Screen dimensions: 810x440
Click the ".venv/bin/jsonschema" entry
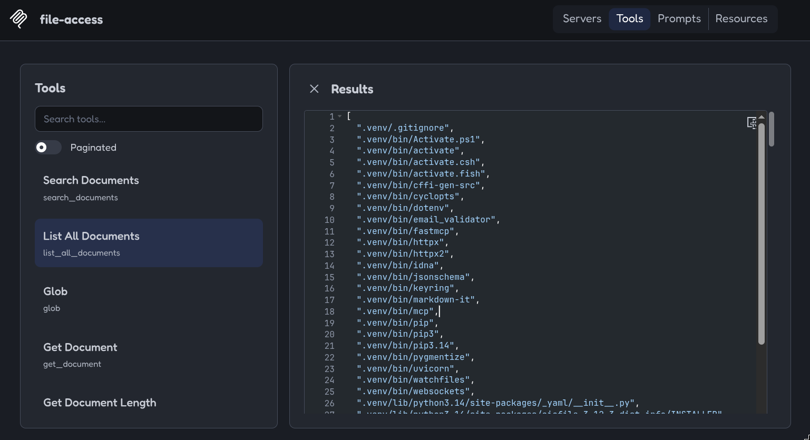tap(416, 277)
